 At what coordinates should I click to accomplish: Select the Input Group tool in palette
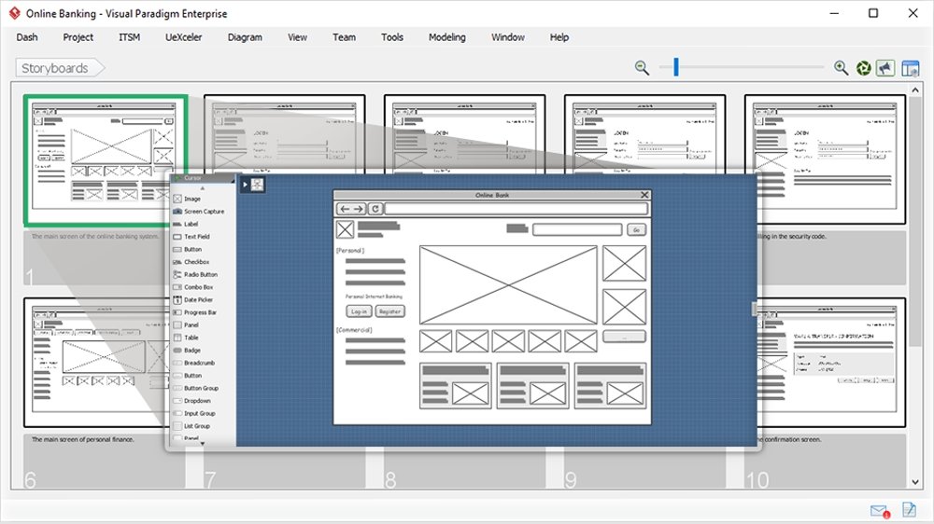(194, 413)
